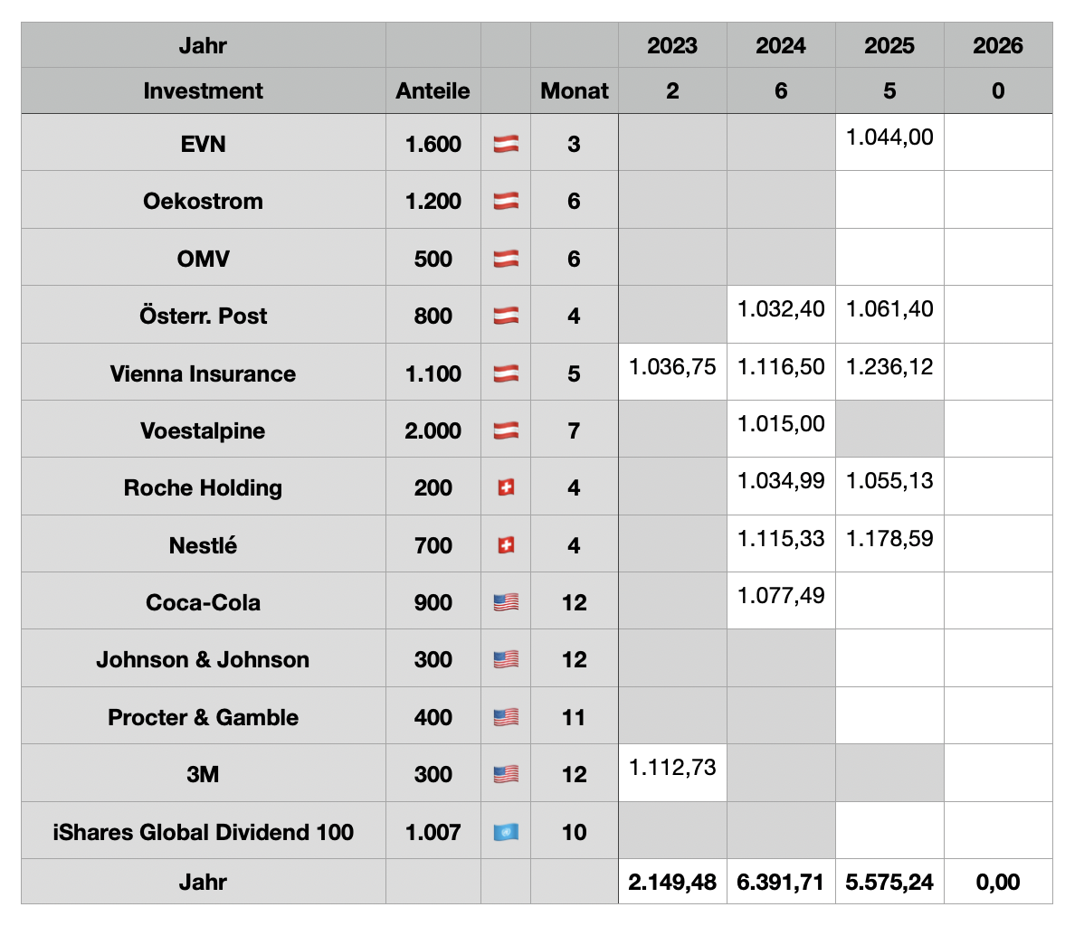Click the Austrian flag beside OMV

pos(506,259)
